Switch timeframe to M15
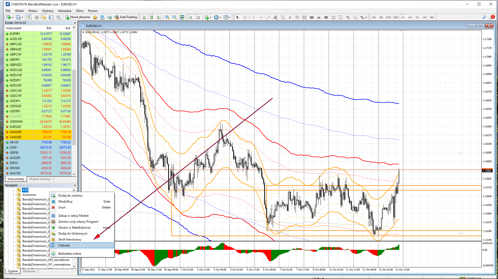The width and height of the screenshot is (498, 279). tap(388, 18)
